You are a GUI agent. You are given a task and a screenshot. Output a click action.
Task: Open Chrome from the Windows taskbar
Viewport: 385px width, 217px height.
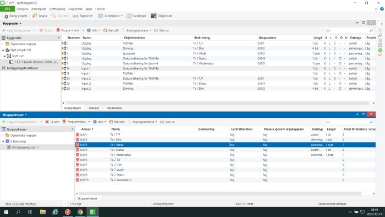coord(80,212)
